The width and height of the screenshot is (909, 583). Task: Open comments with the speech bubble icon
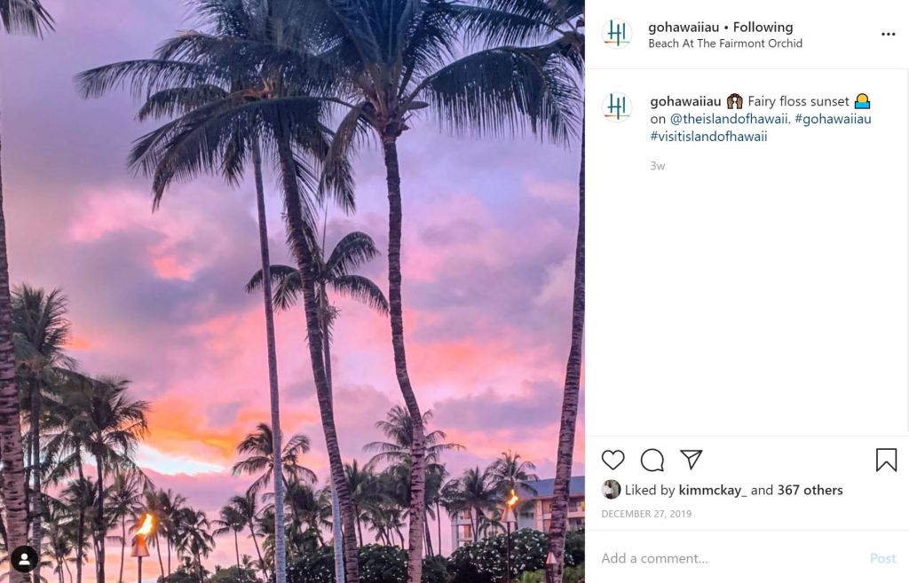652,460
